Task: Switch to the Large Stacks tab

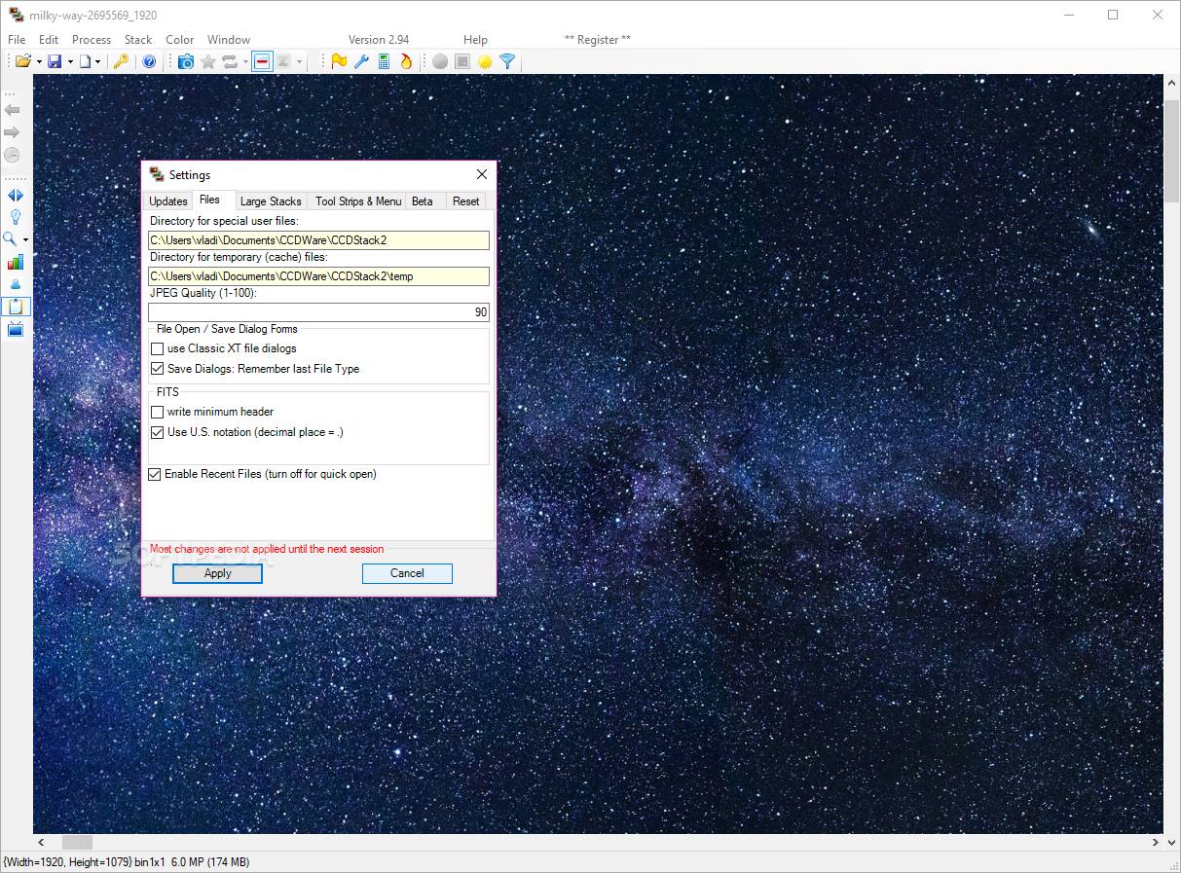Action: [271, 201]
